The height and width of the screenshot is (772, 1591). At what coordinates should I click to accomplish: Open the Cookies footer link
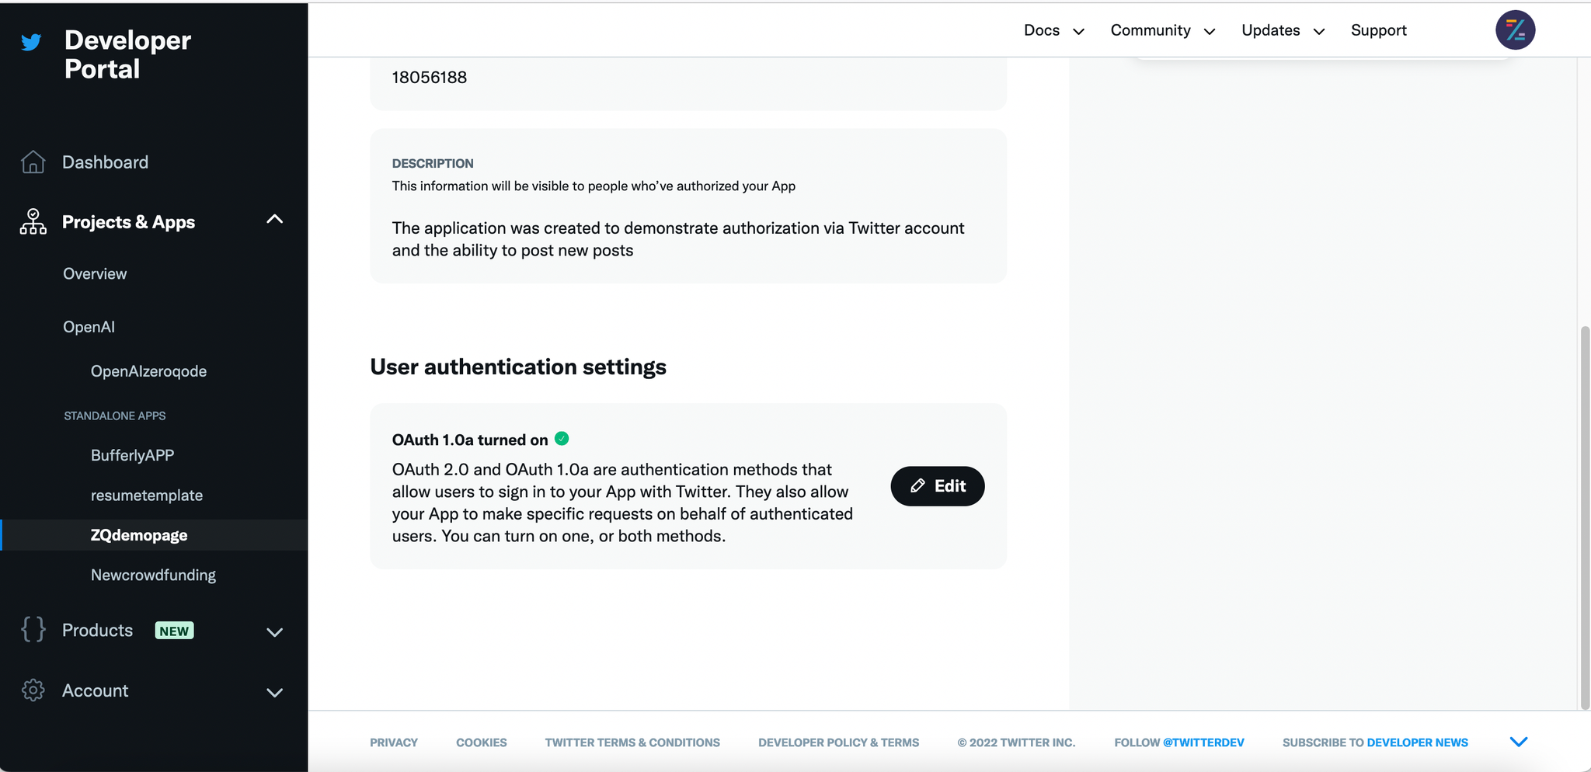pyautogui.click(x=482, y=742)
